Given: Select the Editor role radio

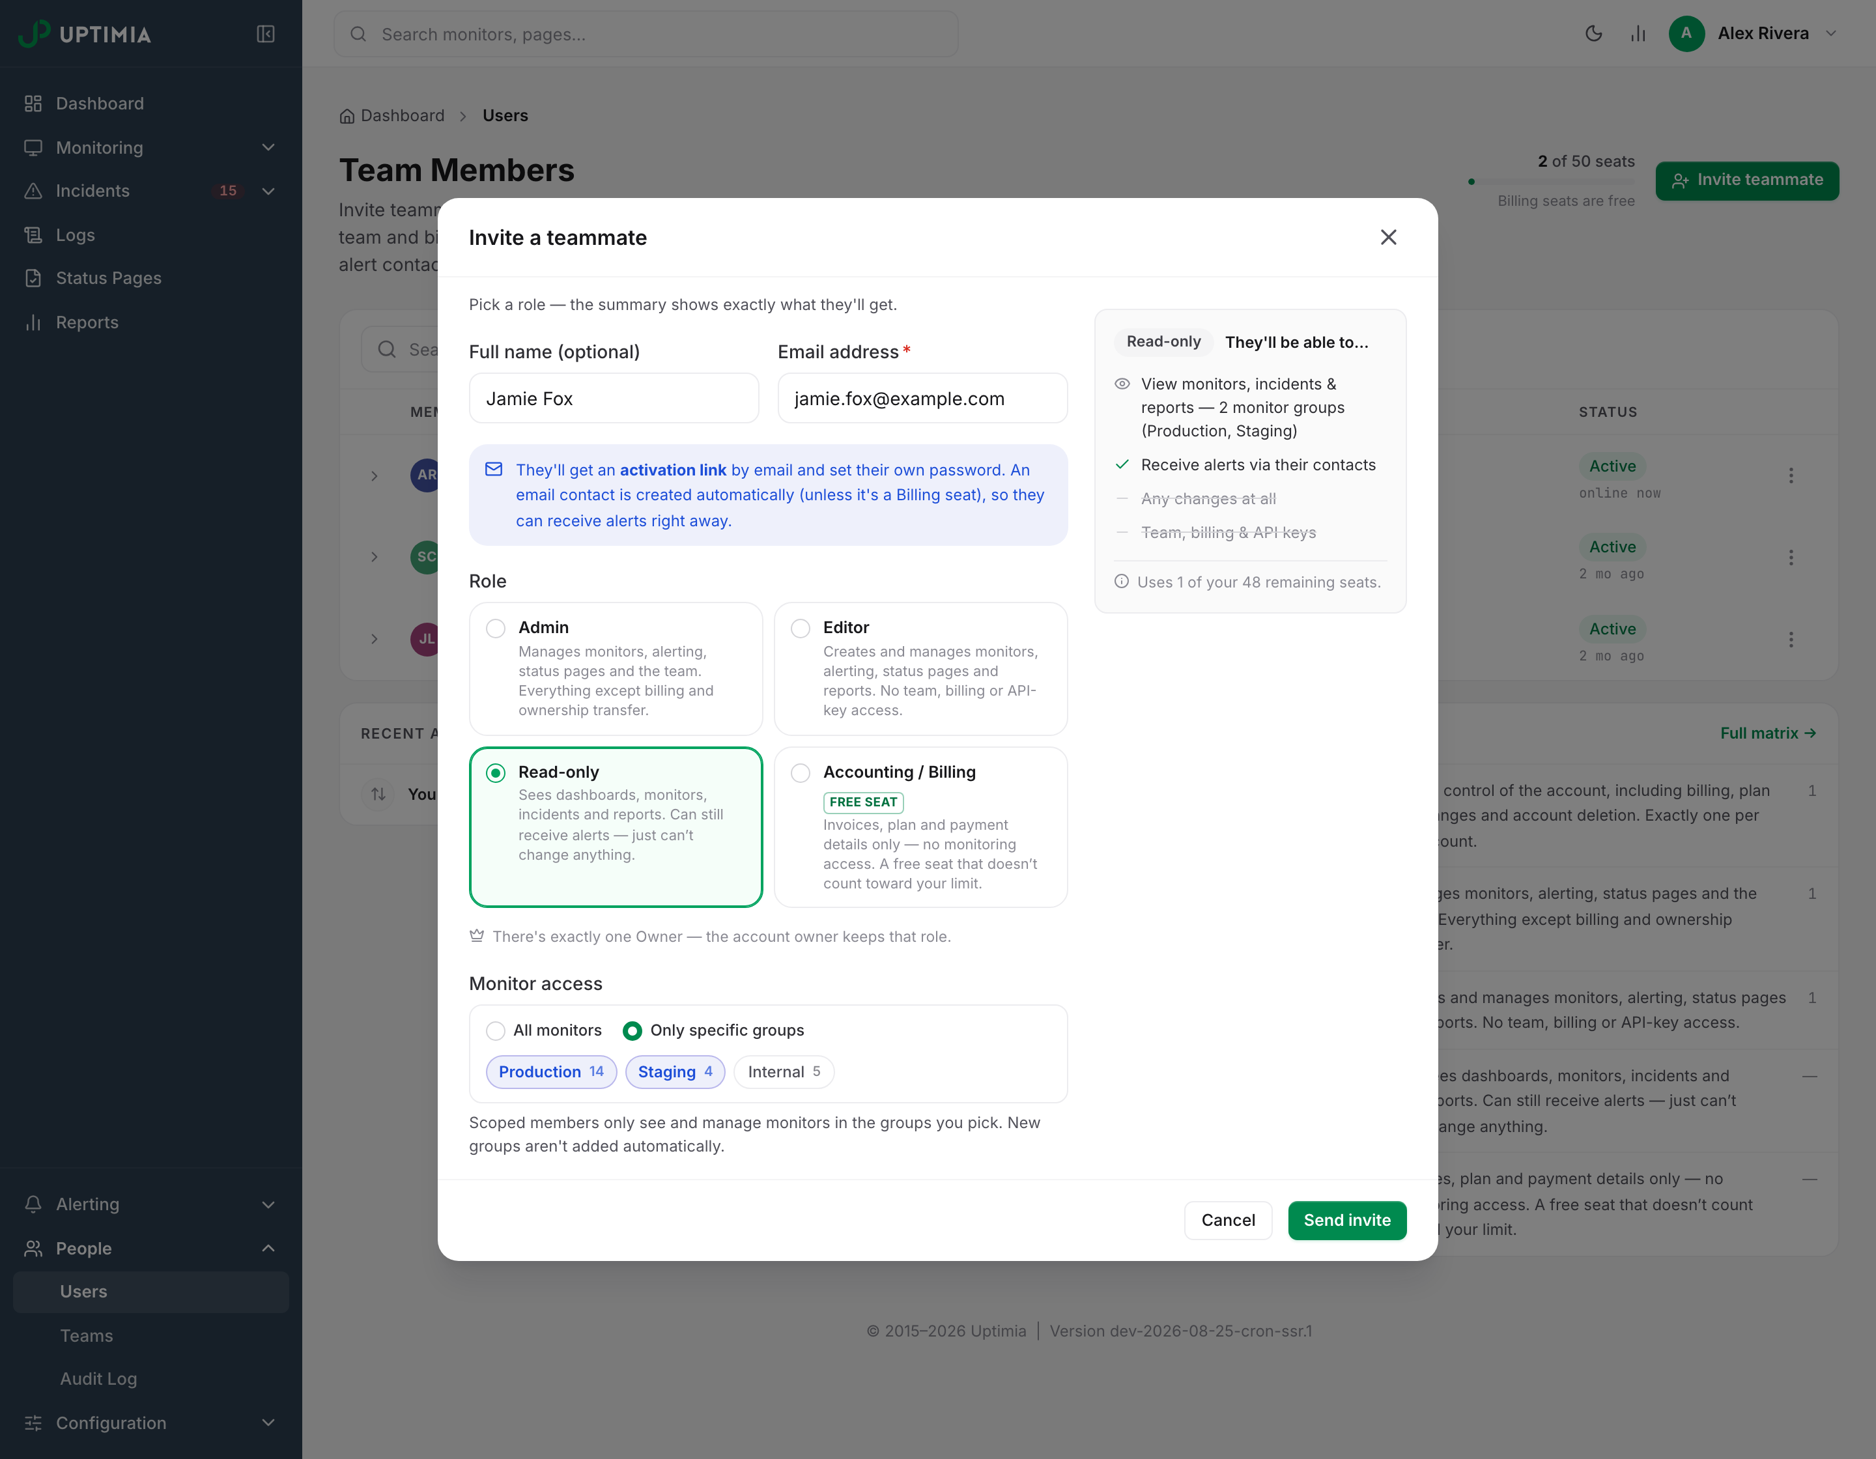Looking at the screenshot, I should point(801,629).
